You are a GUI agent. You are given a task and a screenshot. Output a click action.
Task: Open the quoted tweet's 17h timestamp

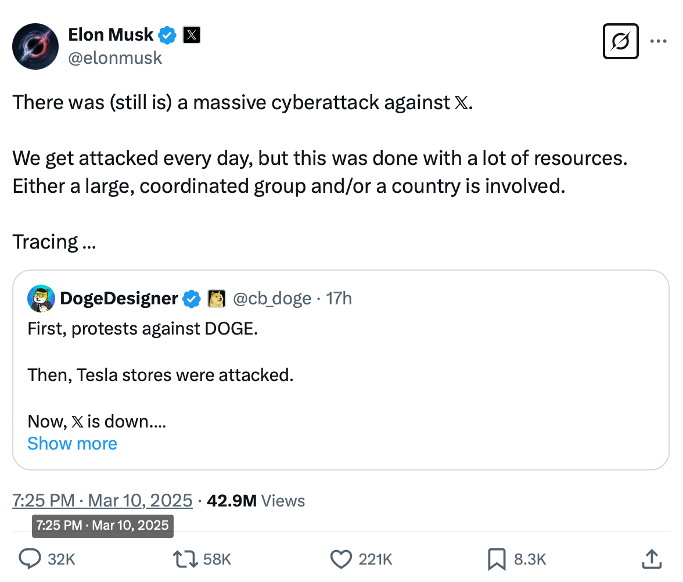(x=339, y=299)
